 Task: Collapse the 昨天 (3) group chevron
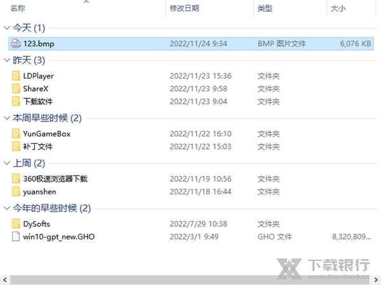[7, 60]
